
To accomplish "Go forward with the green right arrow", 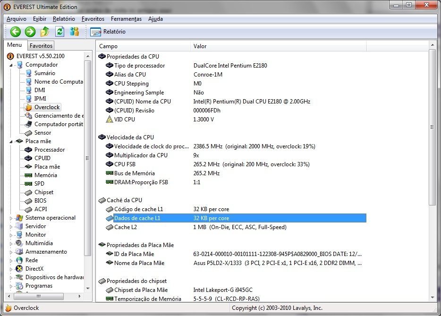I will pos(30,32).
